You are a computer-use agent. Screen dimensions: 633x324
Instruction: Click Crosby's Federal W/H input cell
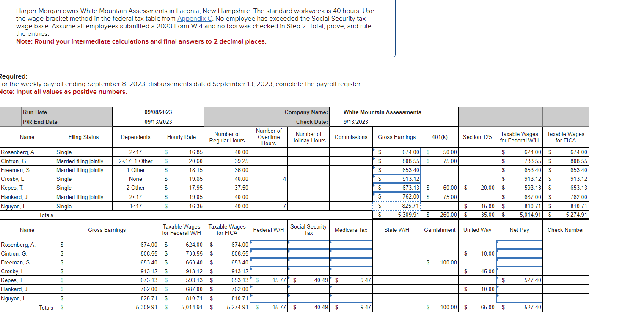(269, 271)
